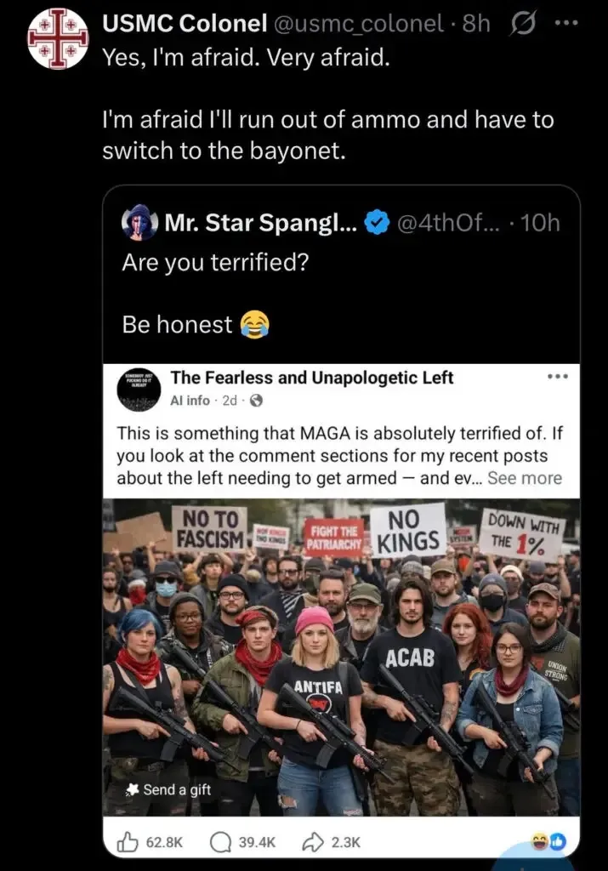The width and height of the screenshot is (608, 871).
Task: Open the quoted tweet's 10h timestamp
Action: [x=540, y=224]
